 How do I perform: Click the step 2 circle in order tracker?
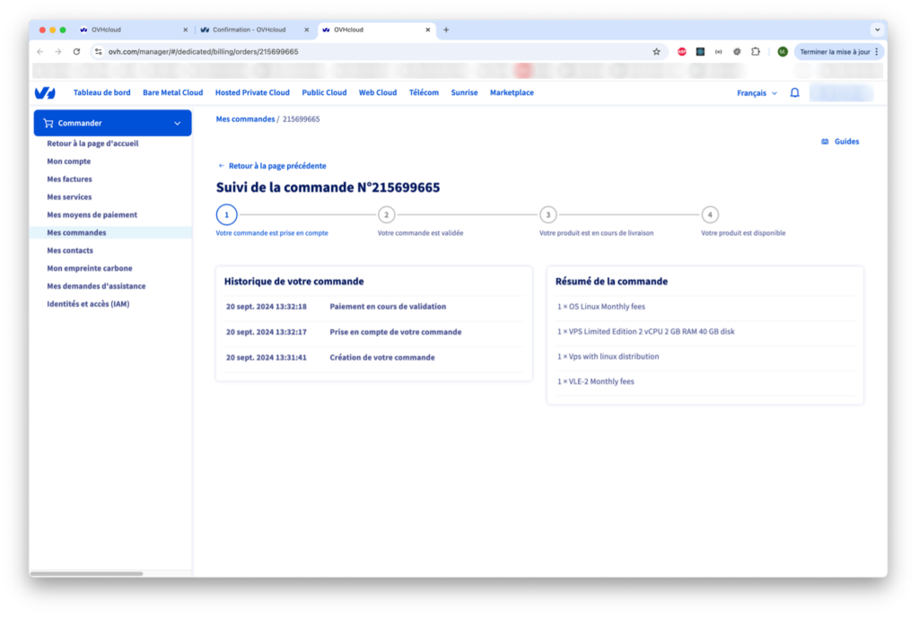[386, 215]
